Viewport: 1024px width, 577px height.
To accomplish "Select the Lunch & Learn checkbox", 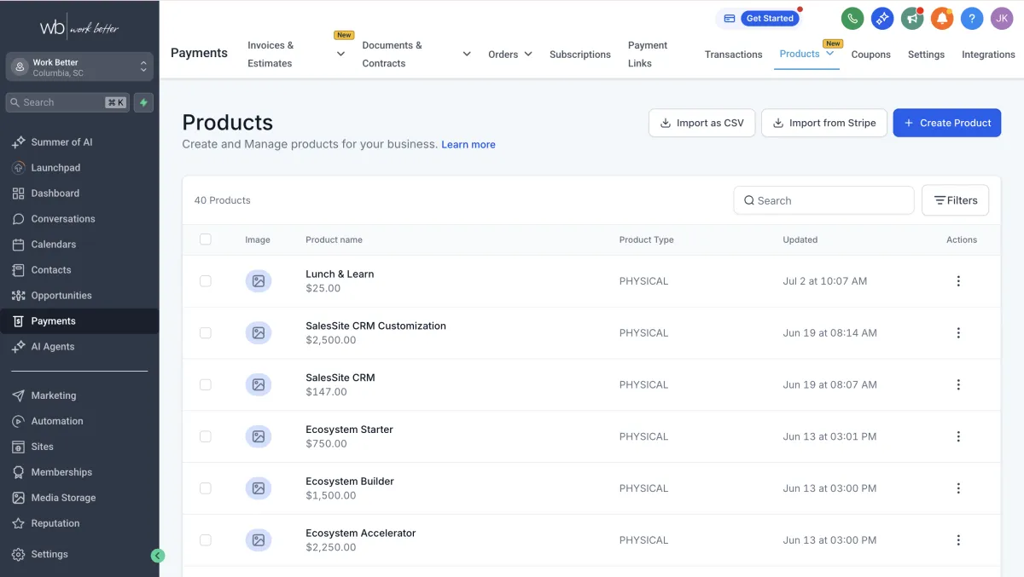I will pyautogui.click(x=205, y=281).
